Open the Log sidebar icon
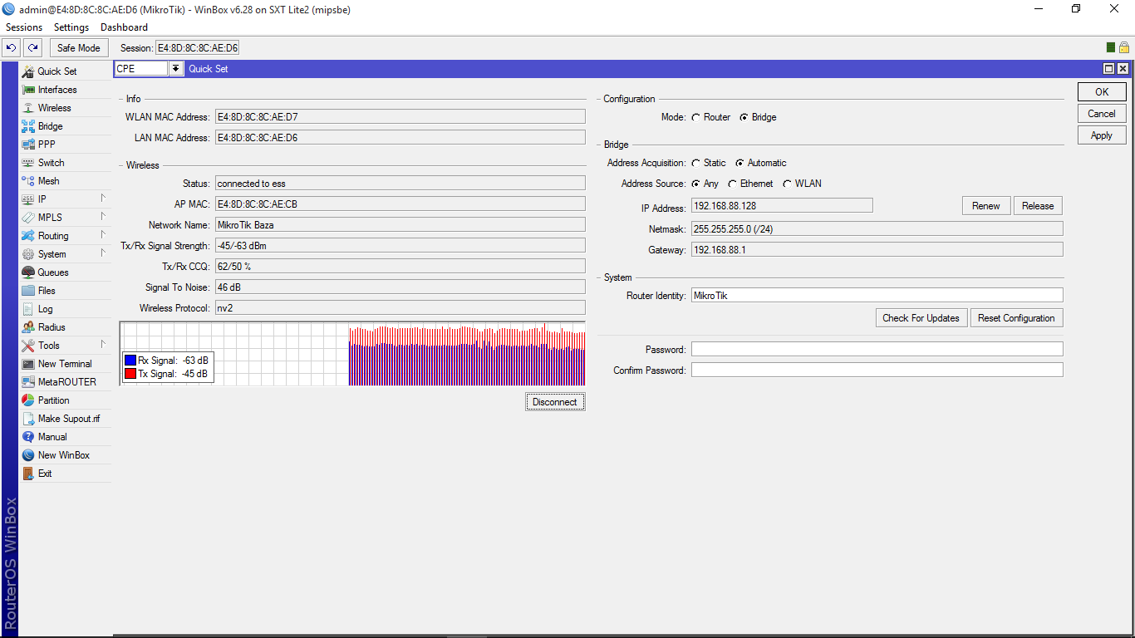The width and height of the screenshot is (1135, 638). coord(28,309)
